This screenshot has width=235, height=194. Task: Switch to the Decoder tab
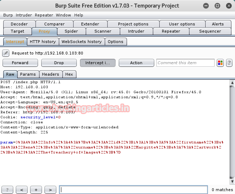[19, 24]
